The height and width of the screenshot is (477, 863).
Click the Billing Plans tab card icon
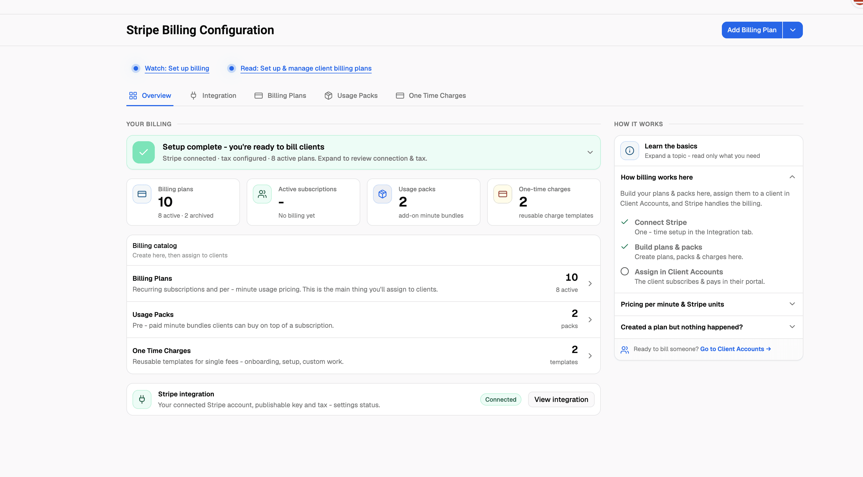pos(259,96)
